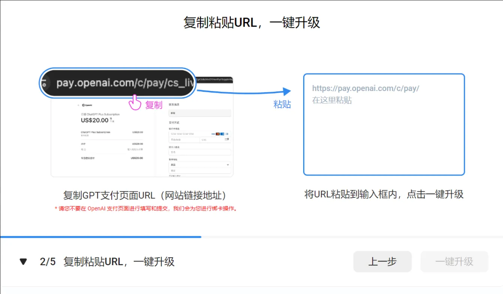Click the Visa card icon
Screen dimensions: 503x294
(213, 134)
